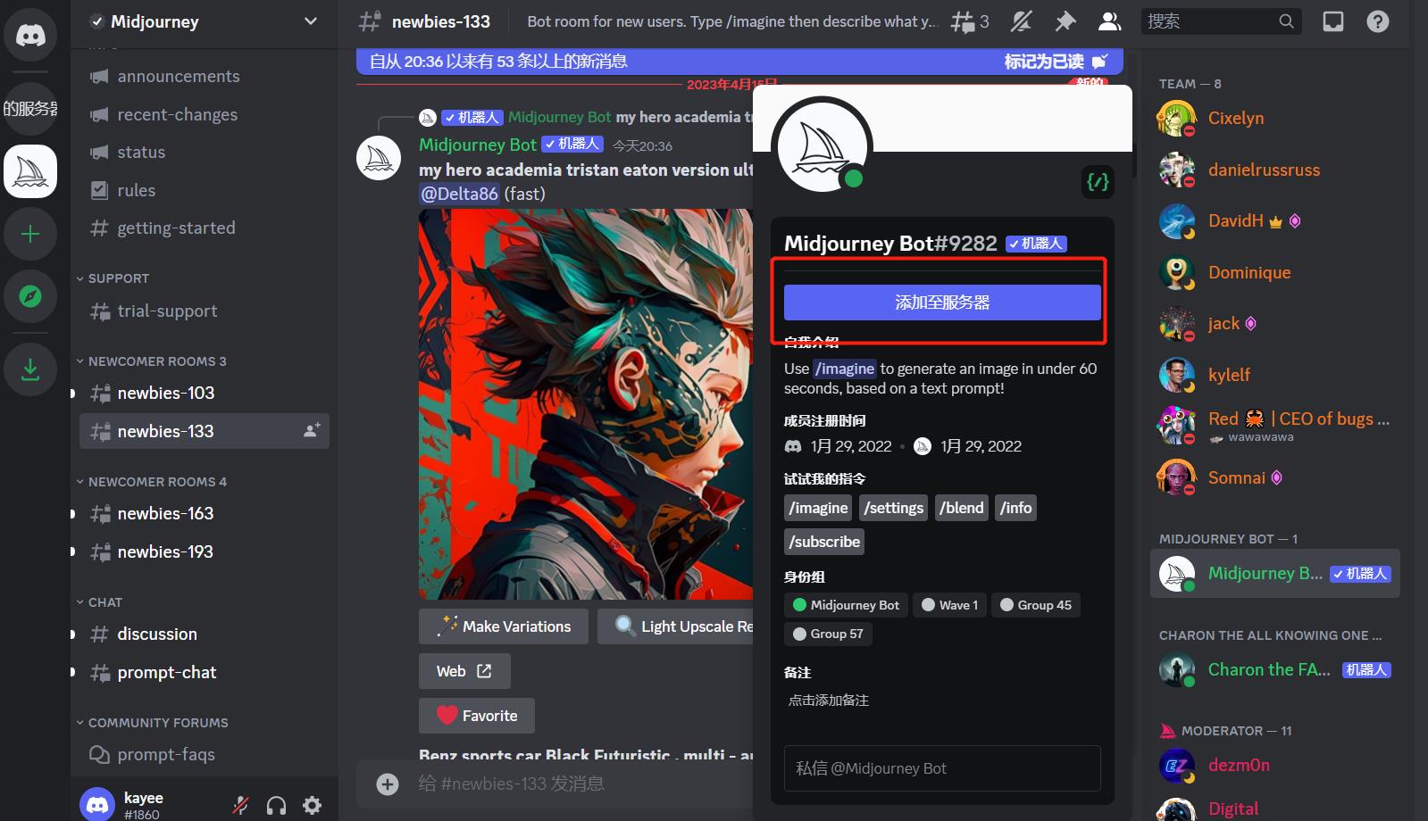Collapse the SUPPORT category
This screenshot has width=1428, height=821.
(x=113, y=278)
